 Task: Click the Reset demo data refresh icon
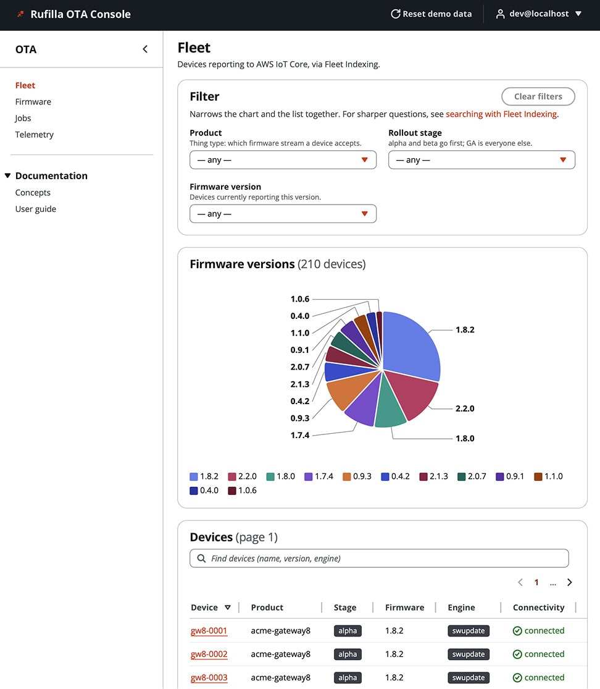tap(396, 14)
